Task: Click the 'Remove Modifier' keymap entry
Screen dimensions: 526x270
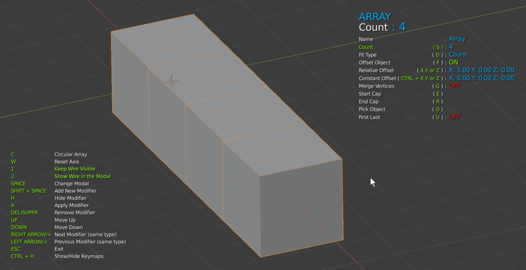Action: point(75,213)
